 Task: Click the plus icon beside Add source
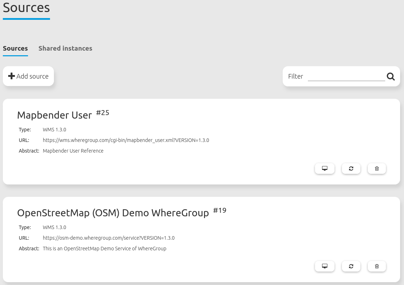[x=11, y=76]
